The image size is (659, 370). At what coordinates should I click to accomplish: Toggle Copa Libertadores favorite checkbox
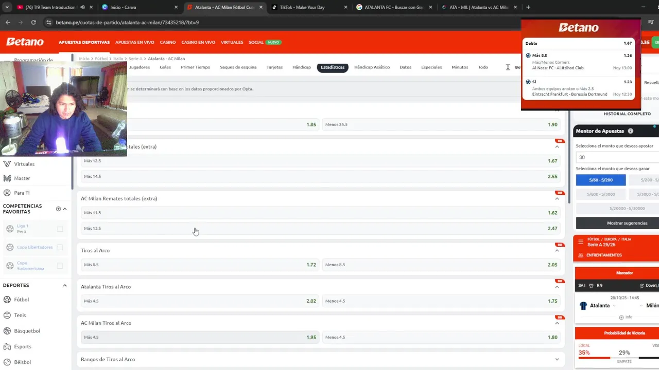(x=60, y=247)
